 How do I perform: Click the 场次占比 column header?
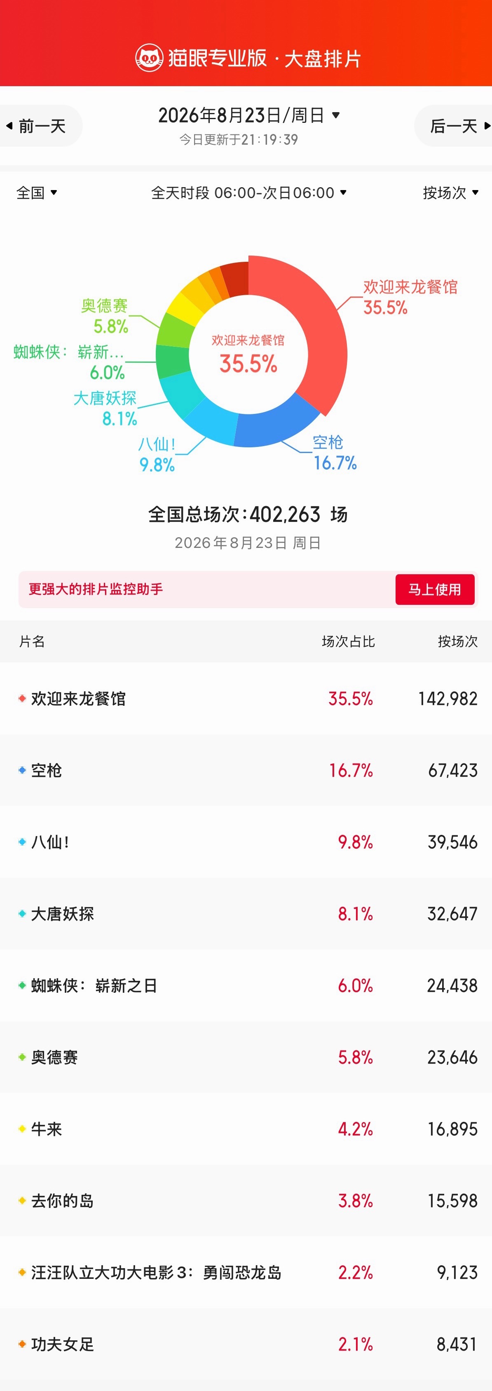[x=348, y=641]
